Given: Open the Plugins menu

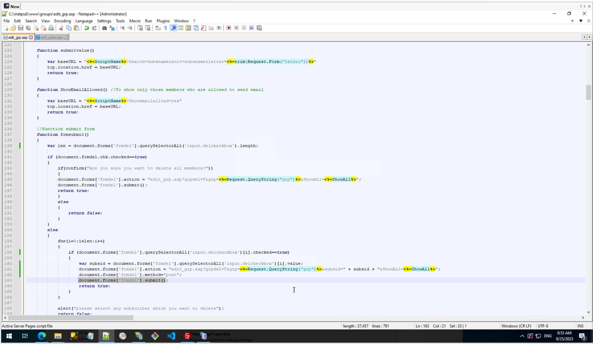Looking at the screenshot, I should pos(163,21).
